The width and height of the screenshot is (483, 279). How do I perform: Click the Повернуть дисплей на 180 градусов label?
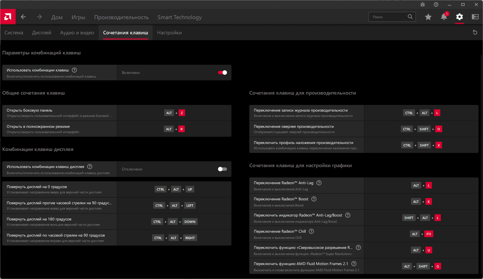[x=39, y=219]
